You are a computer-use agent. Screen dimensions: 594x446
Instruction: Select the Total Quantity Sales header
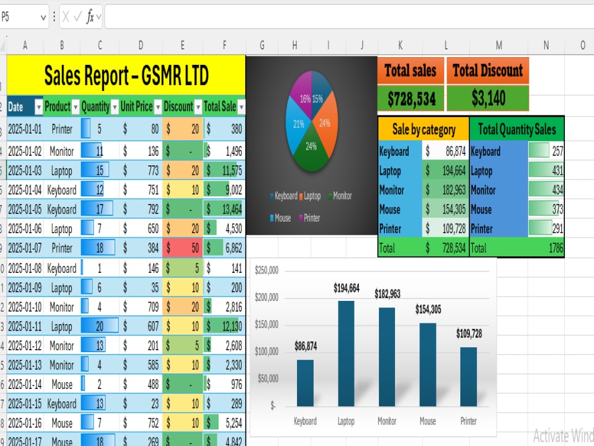(x=517, y=129)
